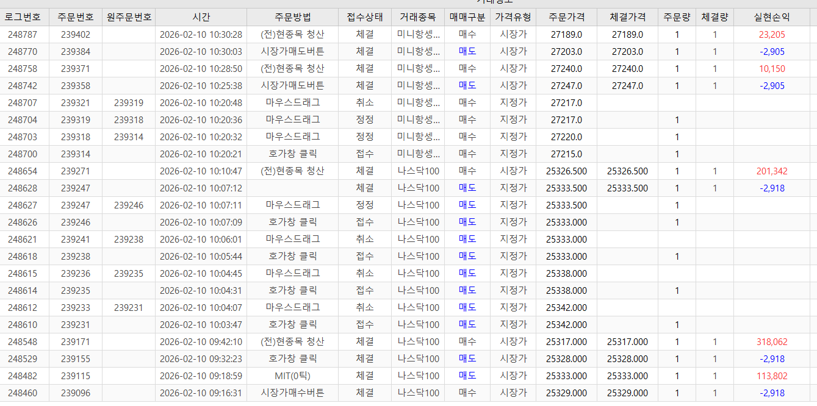
Task: Select order number 239171 cell
Action: point(76,342)
